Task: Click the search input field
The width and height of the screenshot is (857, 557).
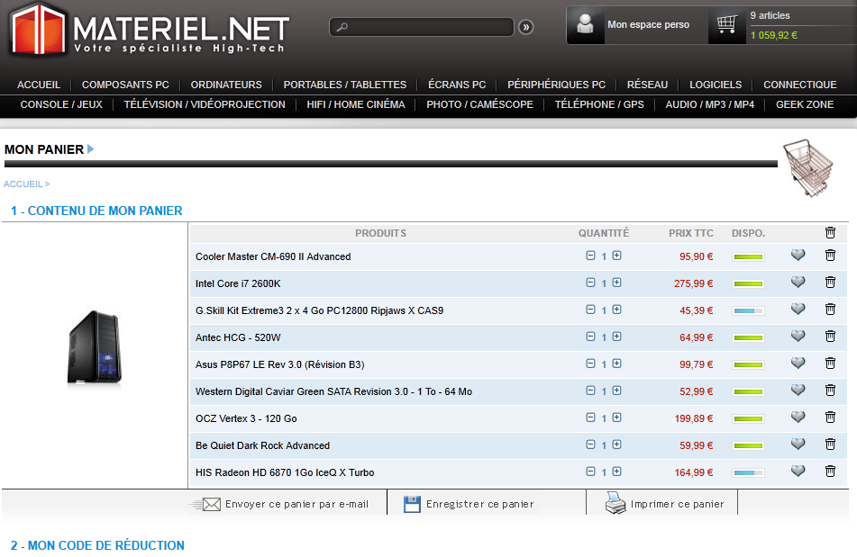Action: [422, 27]
